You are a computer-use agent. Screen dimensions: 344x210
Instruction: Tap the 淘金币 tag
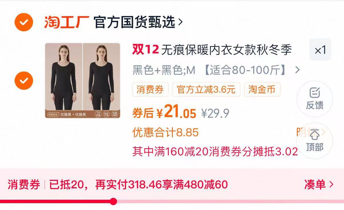coord(262,89)
